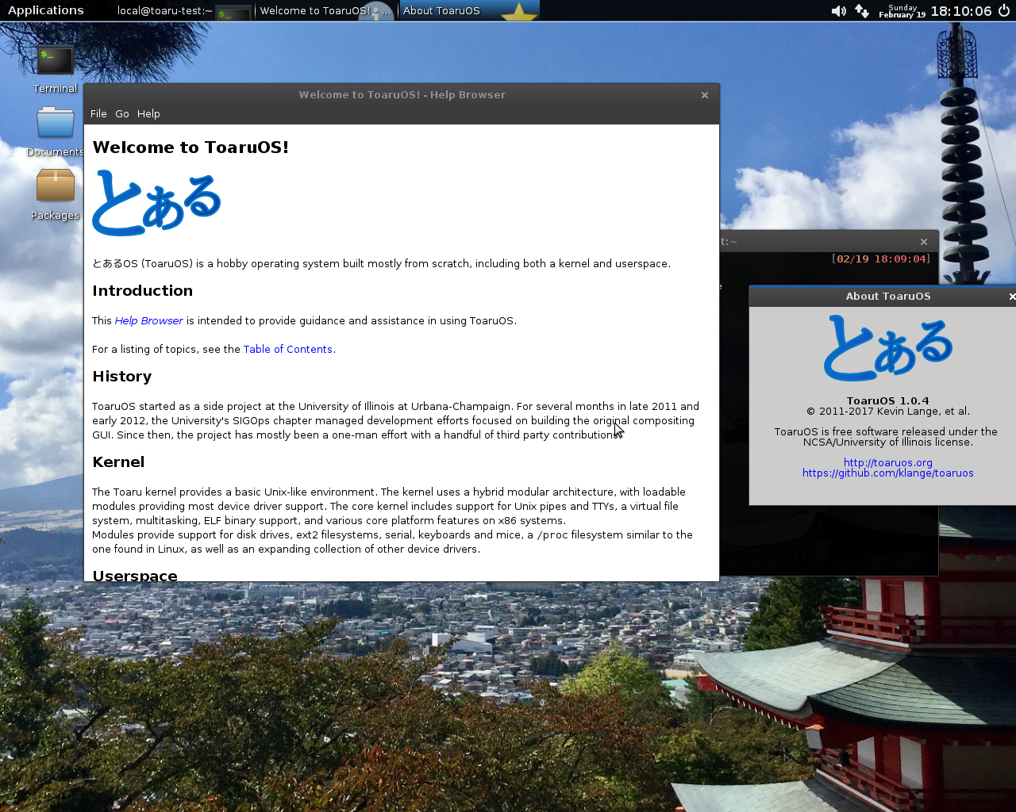Click the Help Browser window title bar
The width and height of the screenshot is (1016, 812).
402,94
